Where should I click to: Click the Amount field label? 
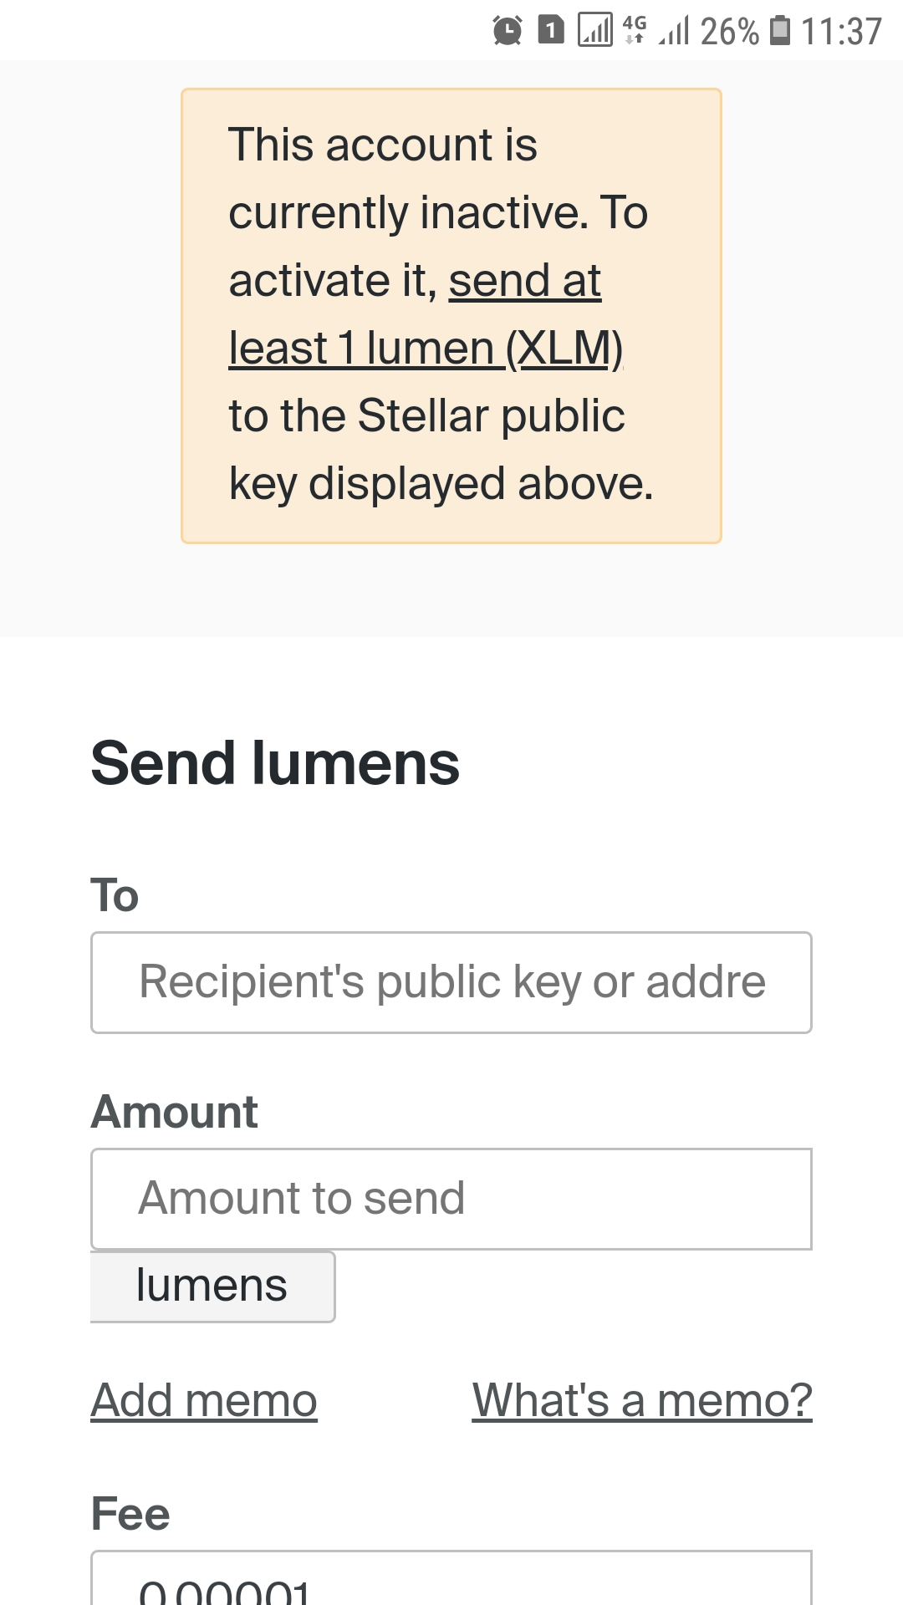[x=175, y=1112]
